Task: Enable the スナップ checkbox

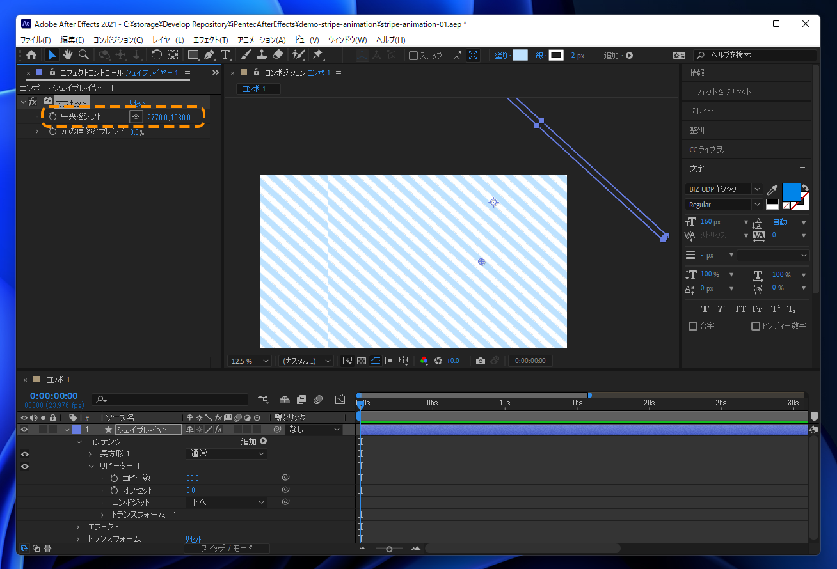Action: click(413, 56)
